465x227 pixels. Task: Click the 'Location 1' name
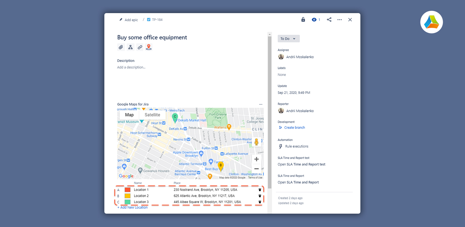pos(141,190)
